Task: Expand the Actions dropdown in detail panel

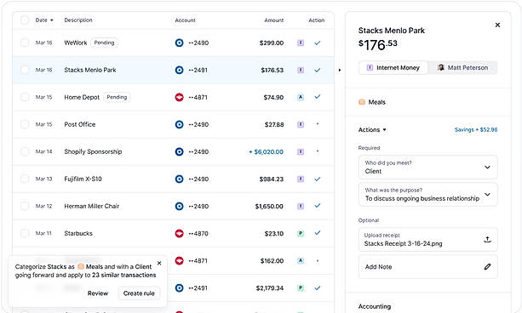Action: (372, 130)
